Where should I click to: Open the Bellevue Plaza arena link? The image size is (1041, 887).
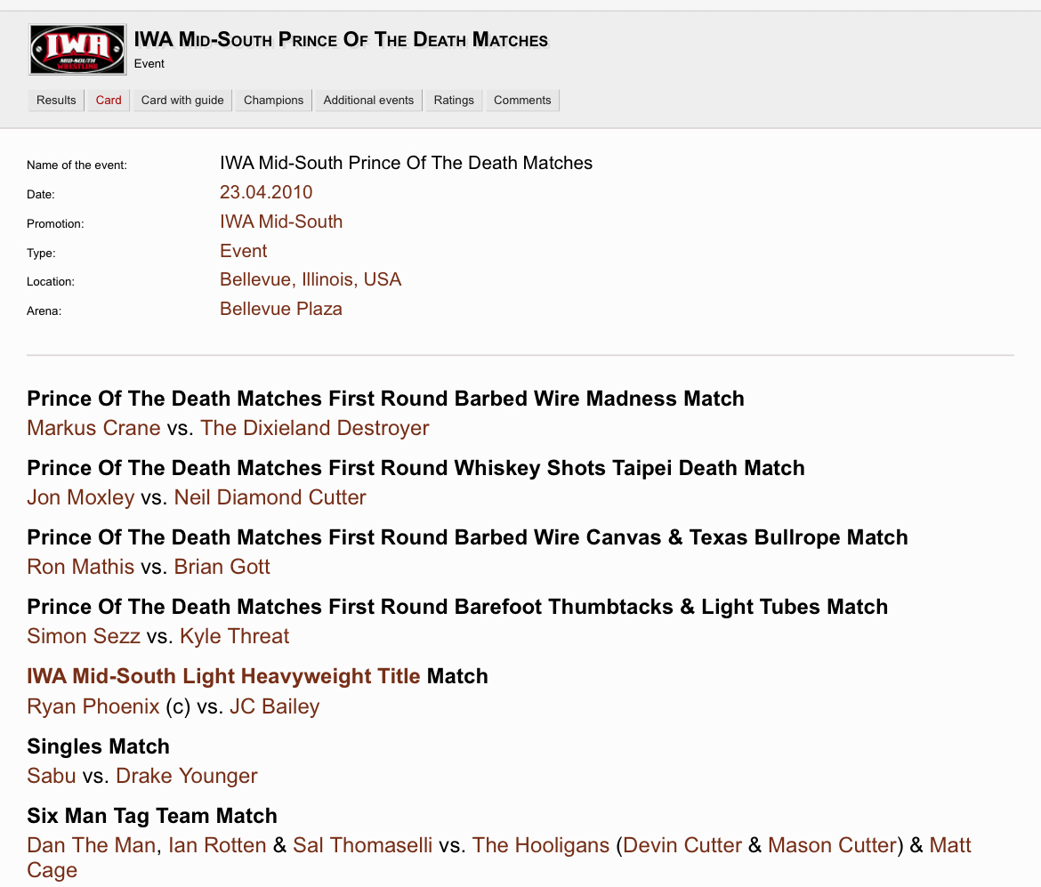tap(281, 309)
